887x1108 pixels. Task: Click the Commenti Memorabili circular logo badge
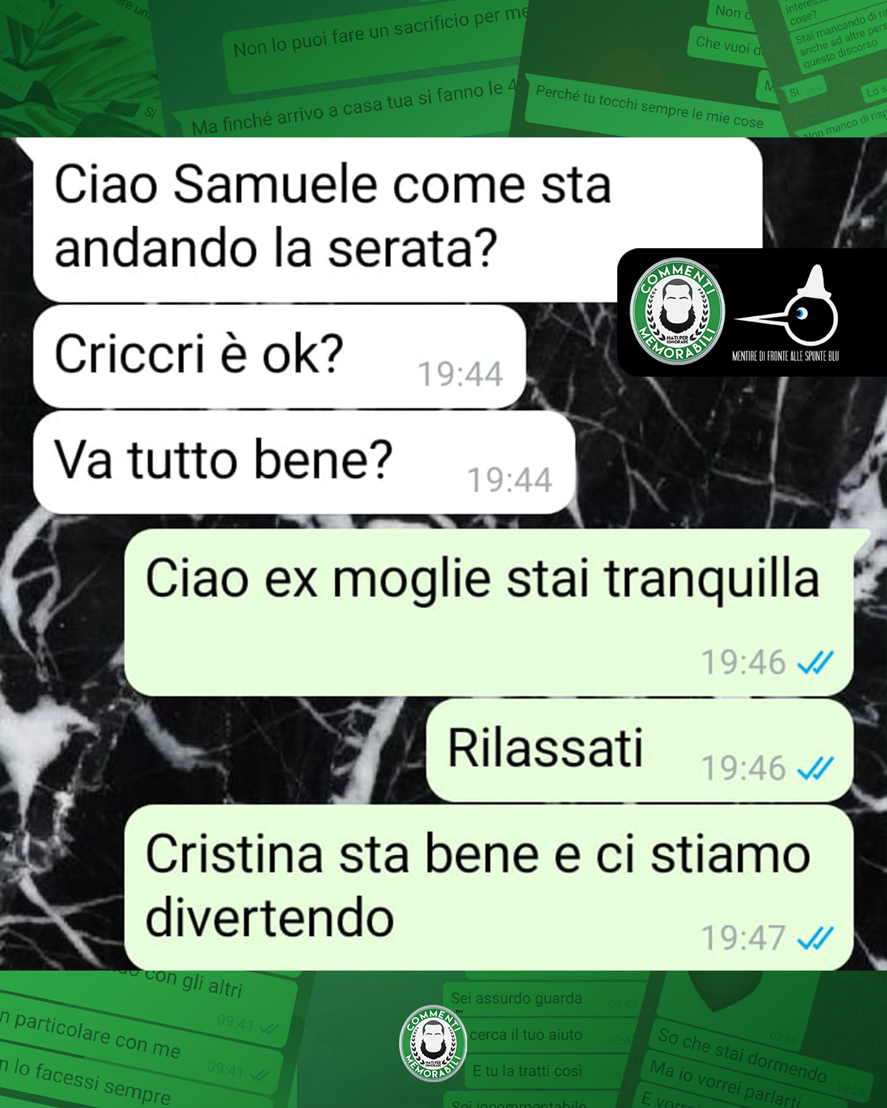coord(677,312)
